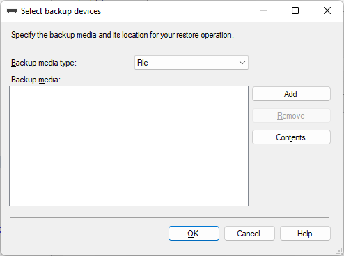The image size is (344, 256).
Task: Click the resize grip at dialog corner
Action: (x=339, y=251)
